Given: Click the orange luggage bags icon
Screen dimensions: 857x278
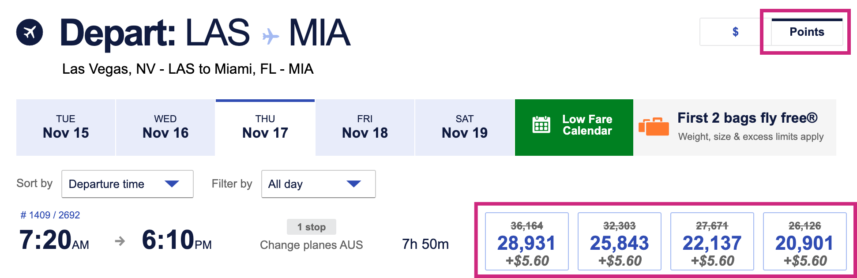Looking at the screenshot, I should pyautogui.click(x=654, y=127).
